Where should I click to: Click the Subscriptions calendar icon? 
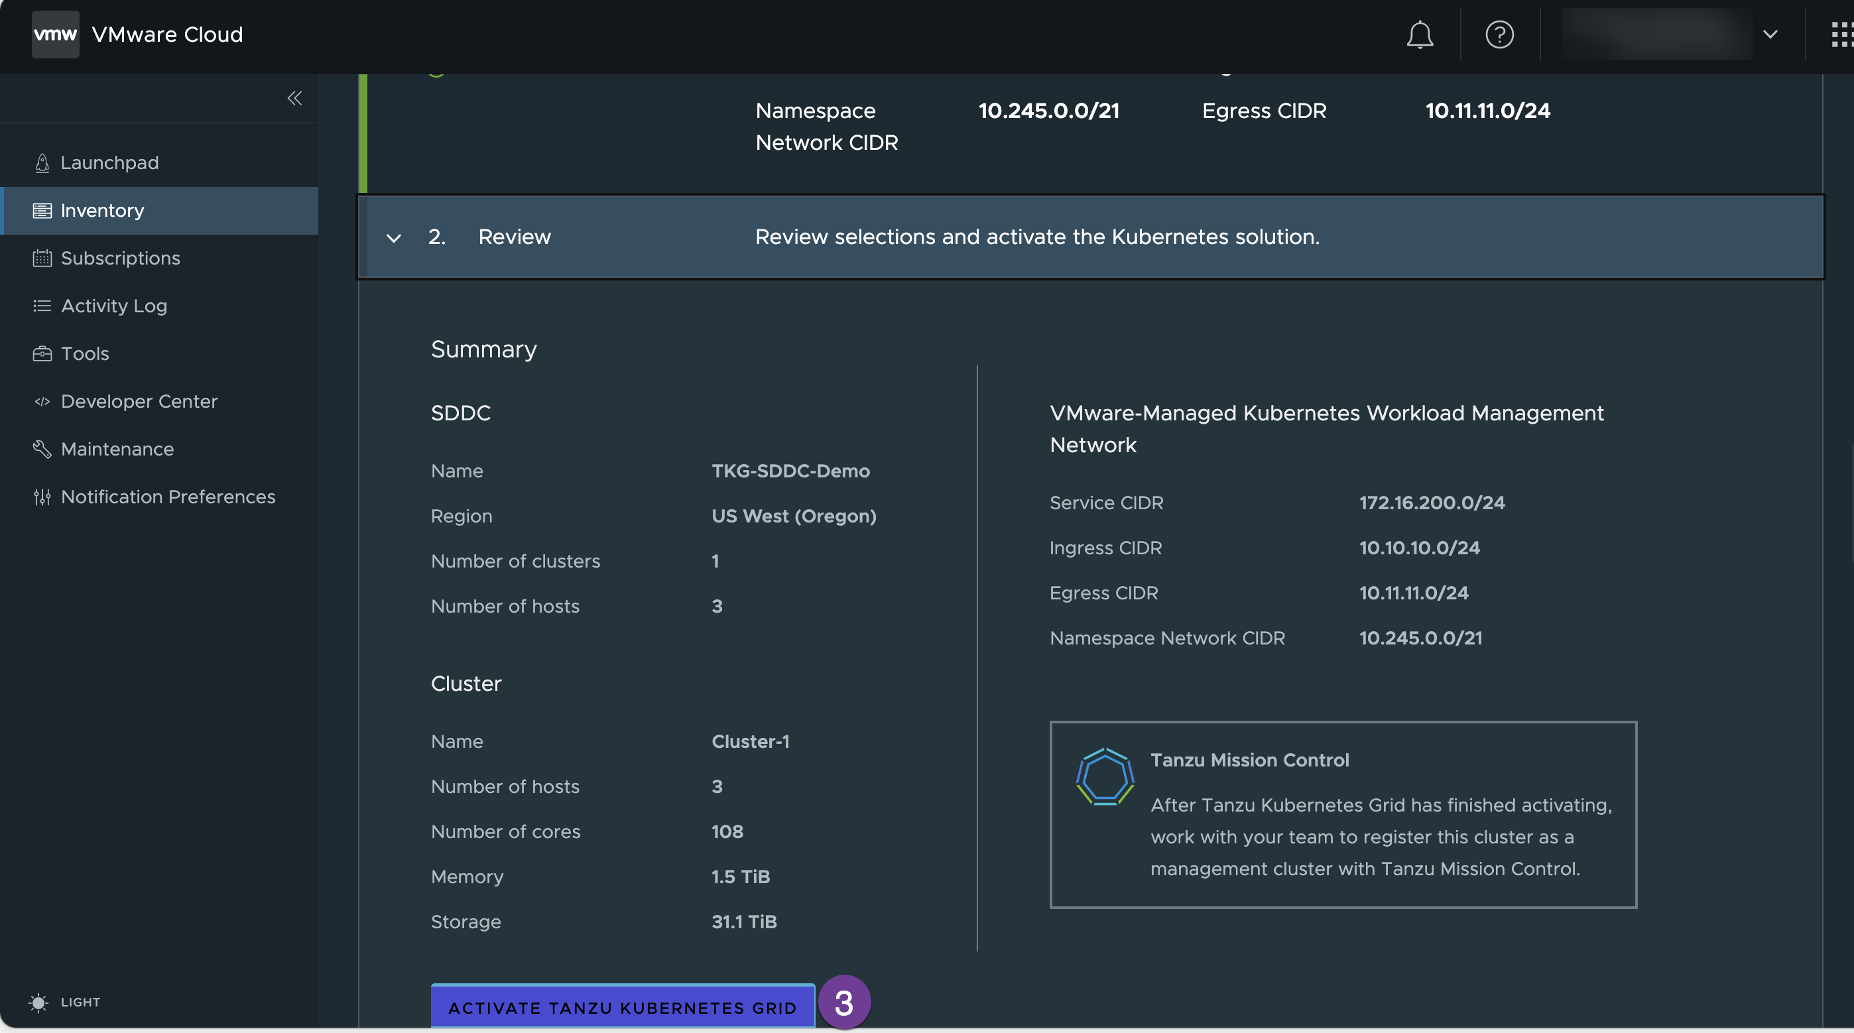pyautogui.click(x=42, y=258)
